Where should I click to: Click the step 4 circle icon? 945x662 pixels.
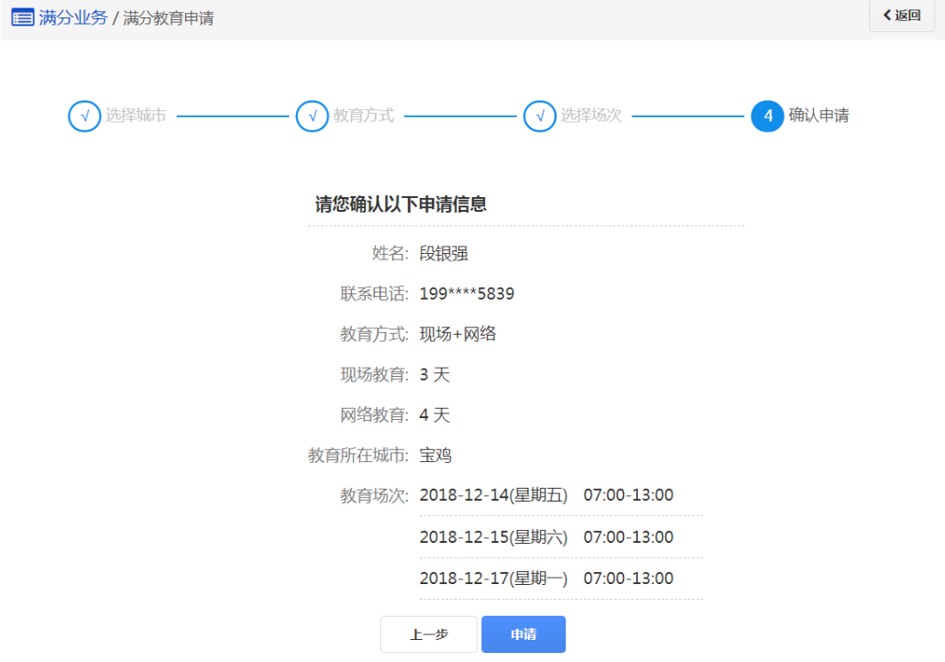point(767,116)
